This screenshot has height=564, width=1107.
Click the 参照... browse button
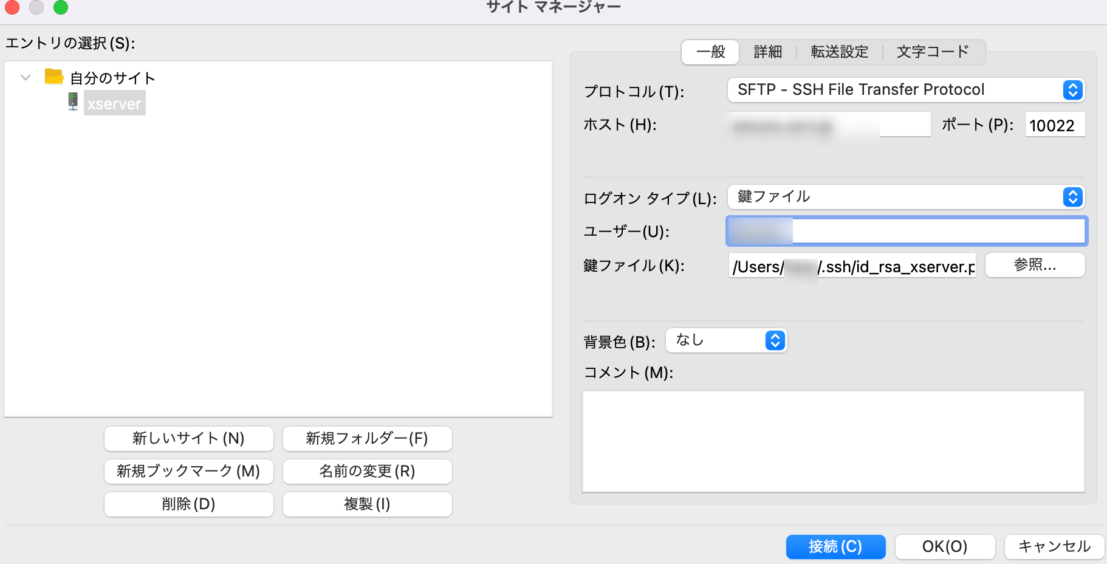(1035, 265)
